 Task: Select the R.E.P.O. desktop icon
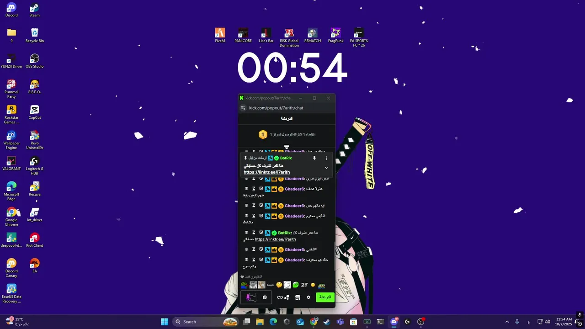[34, 87]
